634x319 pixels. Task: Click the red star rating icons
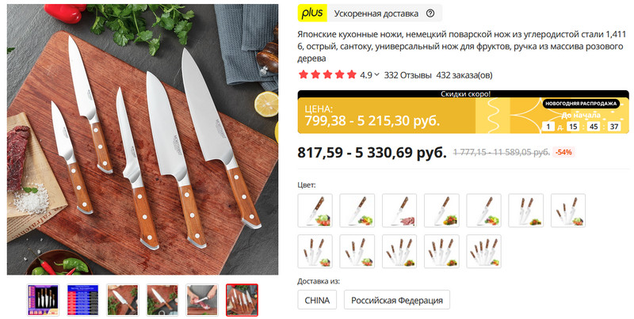[327, 74]
